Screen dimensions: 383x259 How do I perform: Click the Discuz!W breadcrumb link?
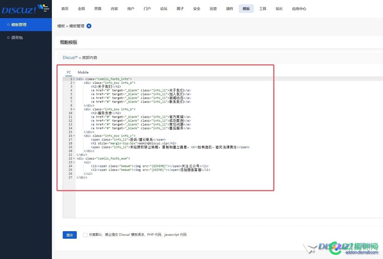(70, 57)
